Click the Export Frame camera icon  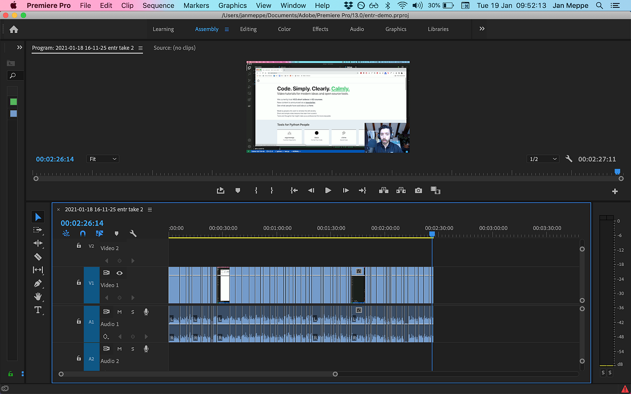tap(418, 191)
